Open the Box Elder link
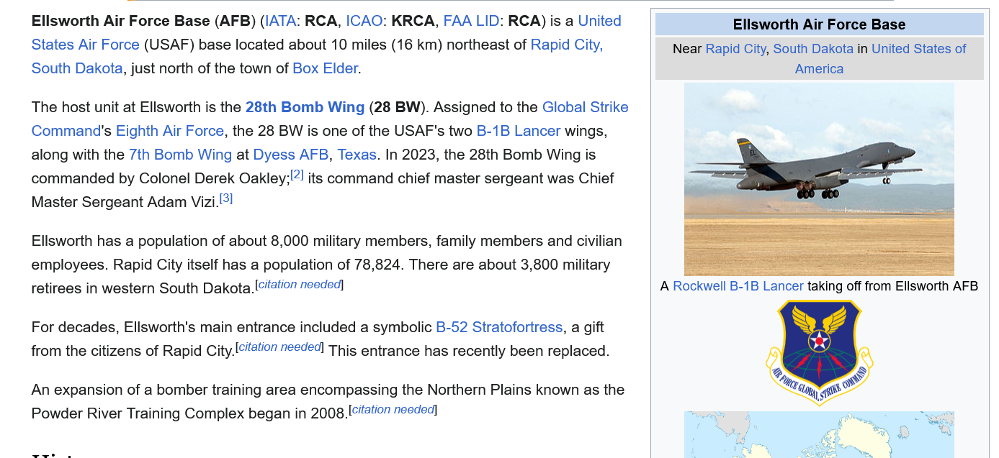The image size is (999, 458). click(x=325, y=68)
